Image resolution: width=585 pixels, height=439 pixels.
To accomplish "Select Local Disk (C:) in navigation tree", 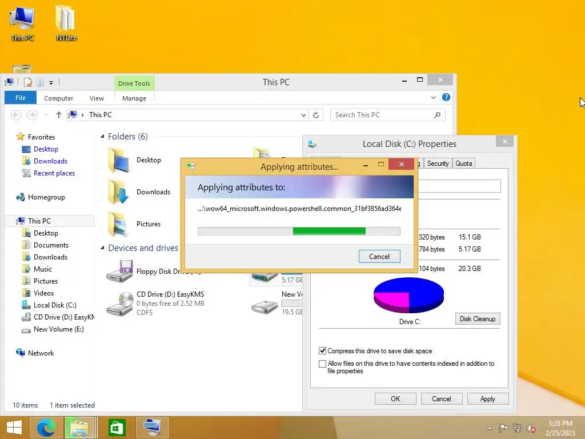I will click(49, 305).
